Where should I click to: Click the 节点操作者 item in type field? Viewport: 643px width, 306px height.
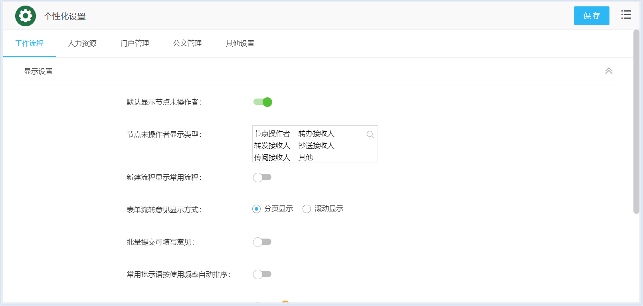tap(272, 134)
